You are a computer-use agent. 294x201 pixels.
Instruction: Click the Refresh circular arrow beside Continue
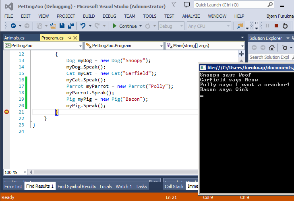[x=148, y=26]
